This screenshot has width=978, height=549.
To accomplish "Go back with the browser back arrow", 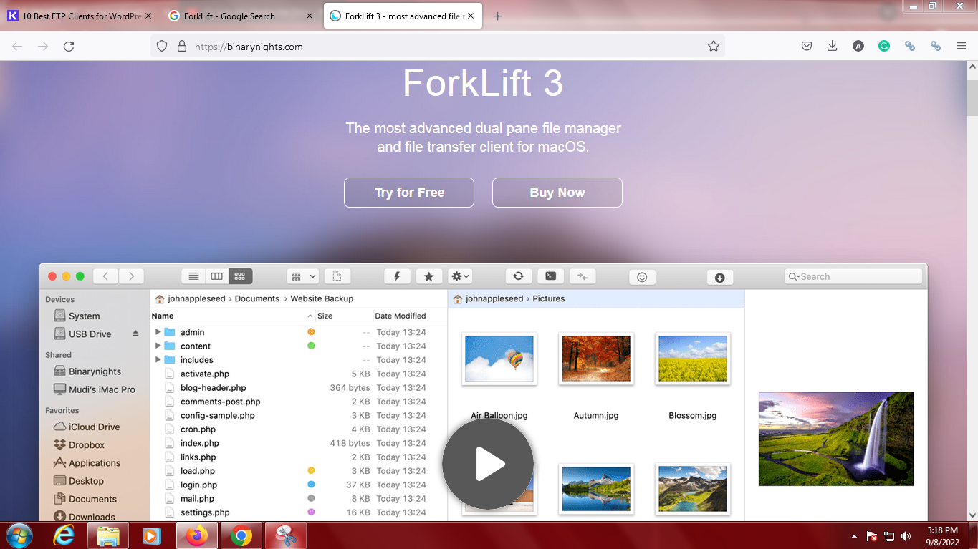I will tap(17, 47).
